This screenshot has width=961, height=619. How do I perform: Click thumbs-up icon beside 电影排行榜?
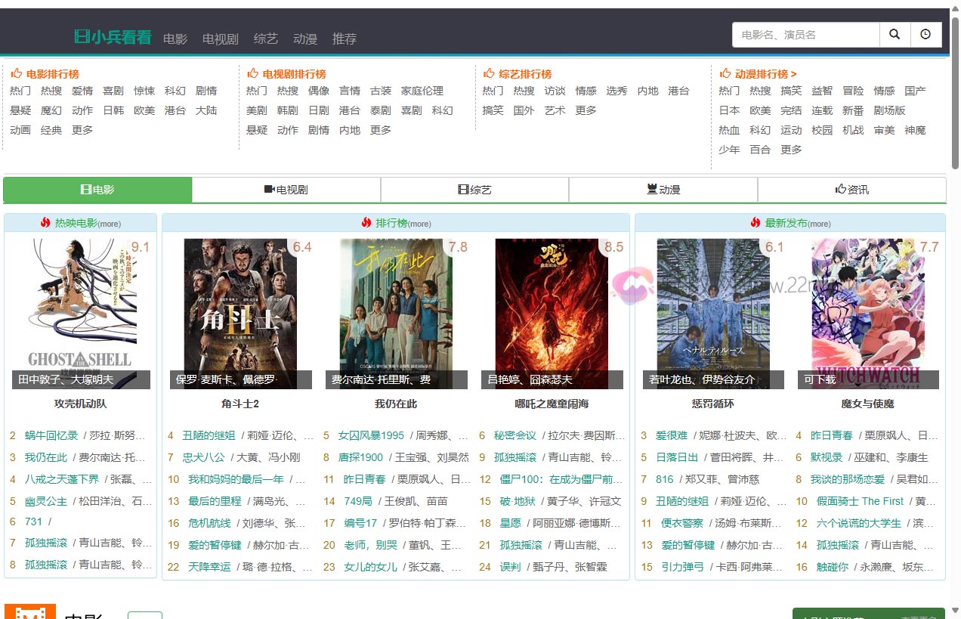(17, 74)
